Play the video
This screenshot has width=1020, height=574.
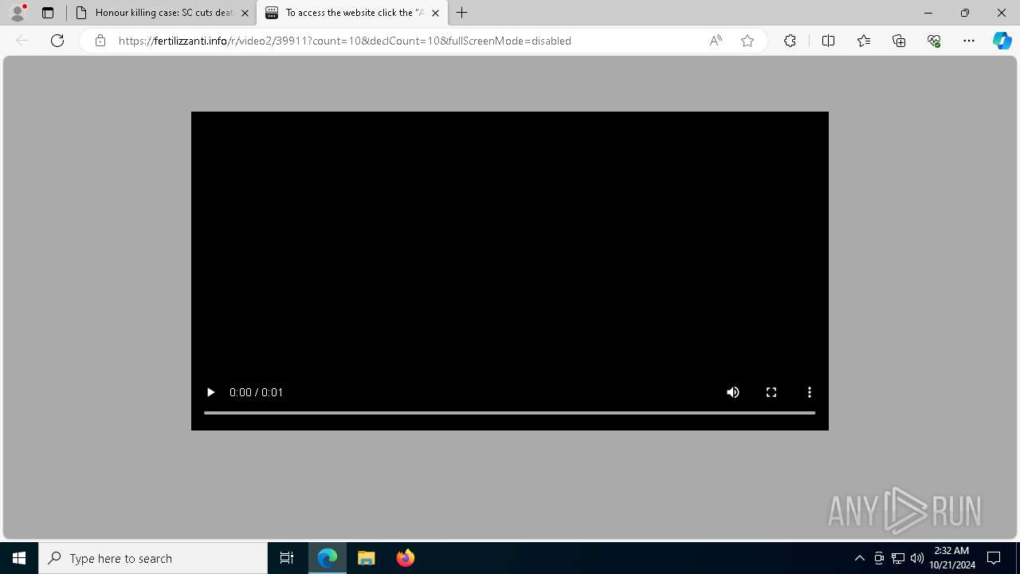click(210, 392)
